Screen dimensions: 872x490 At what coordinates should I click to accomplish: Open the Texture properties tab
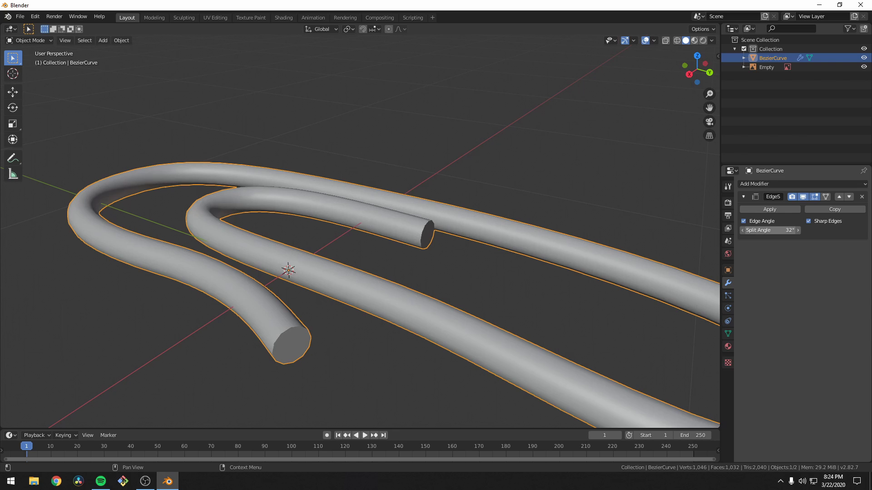[728, 363]
